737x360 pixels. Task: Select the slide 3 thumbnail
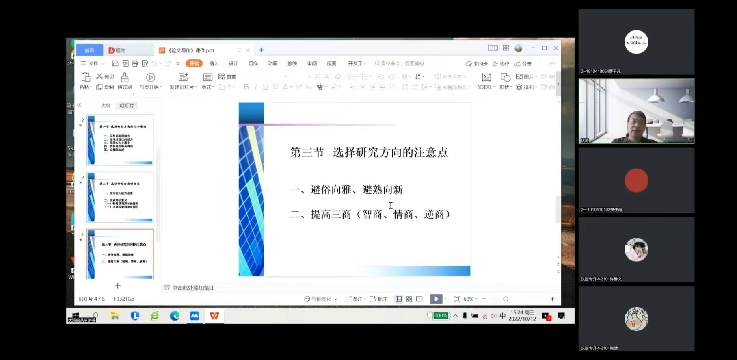[x=120, y=197]
